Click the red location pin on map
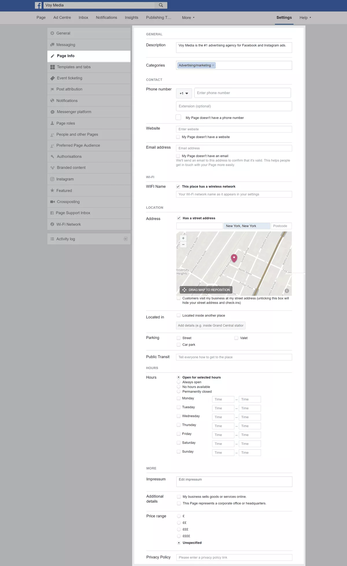The image size is (347, 566). tap(234, 258)
